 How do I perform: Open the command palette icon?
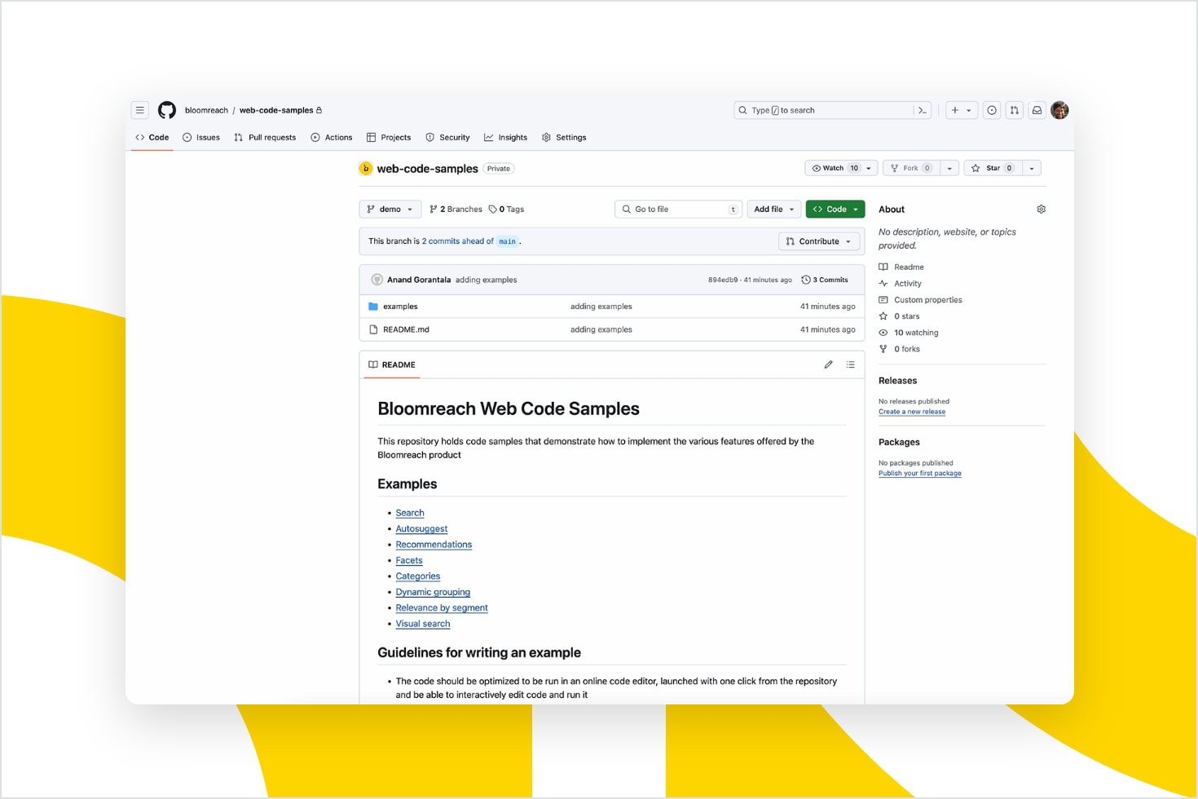click(922, 110)
